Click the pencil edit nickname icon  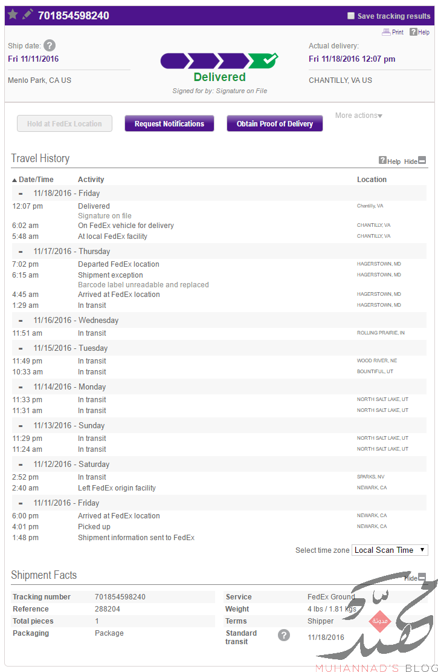pyautogui.click(x=27, y=15)
